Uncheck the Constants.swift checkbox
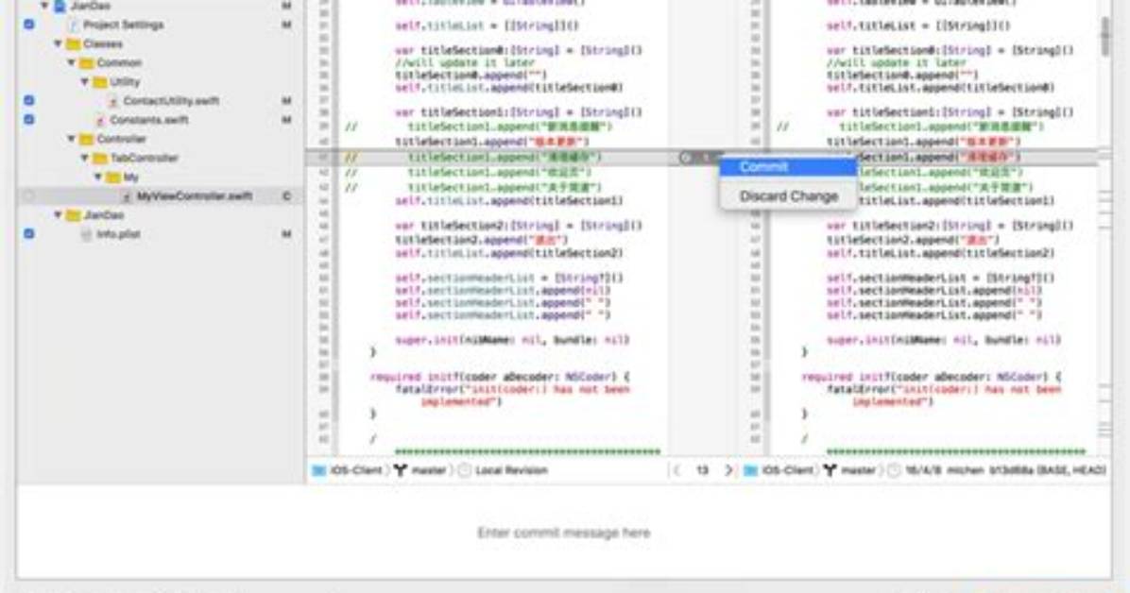The image size is (1130, 593). click(x=29, y=120)
